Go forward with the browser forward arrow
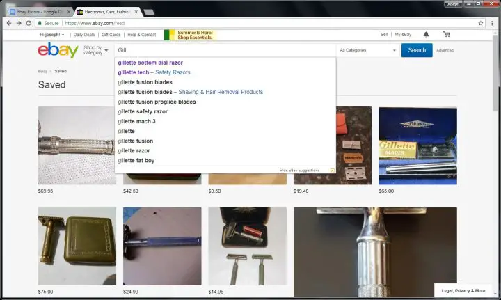 (x=19, y=23)
